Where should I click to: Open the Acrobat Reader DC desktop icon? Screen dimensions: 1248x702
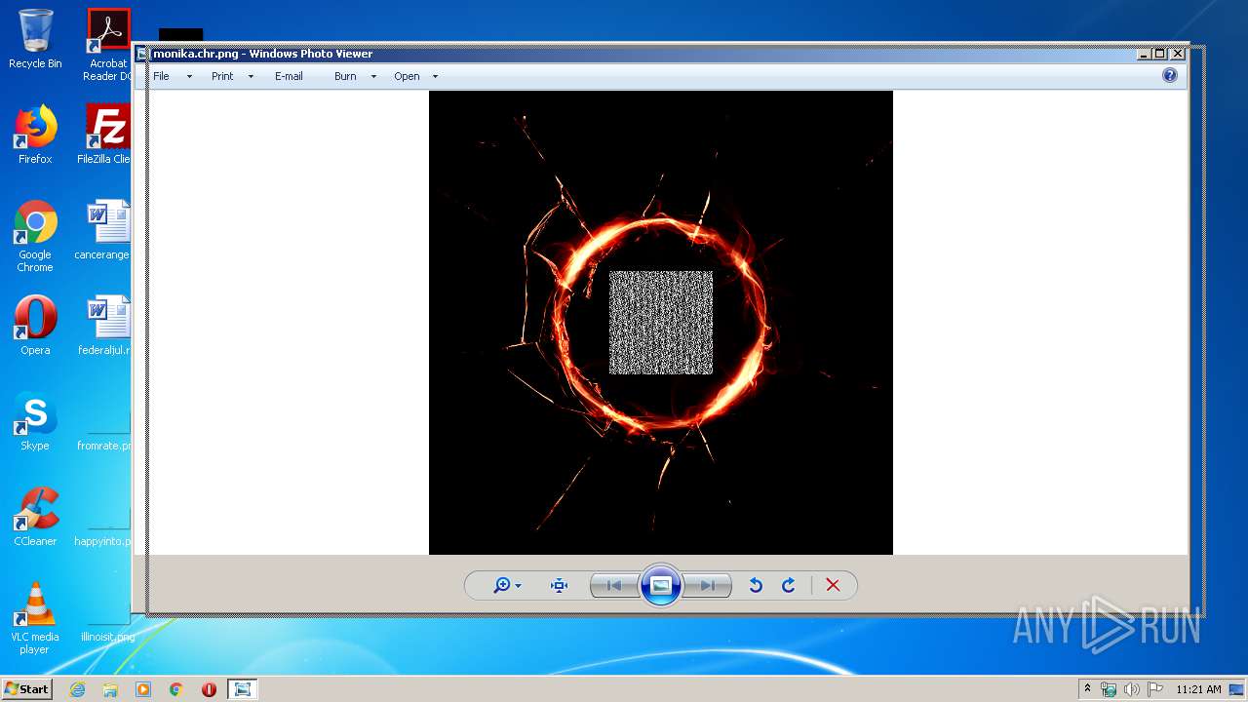click(x=107, y=44)
